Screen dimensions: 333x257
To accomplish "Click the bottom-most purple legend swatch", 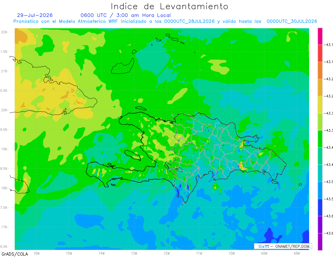I will point(320,242).
